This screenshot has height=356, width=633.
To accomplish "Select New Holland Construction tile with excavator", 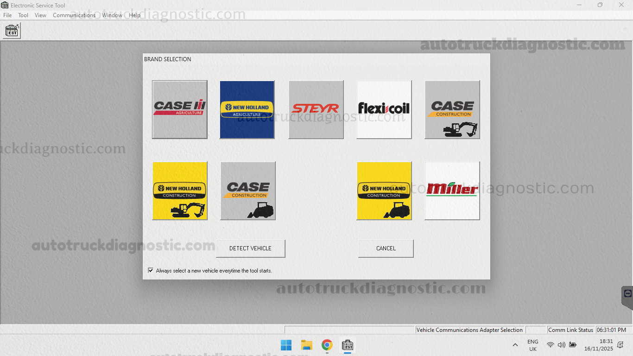I will click(179, 191).
